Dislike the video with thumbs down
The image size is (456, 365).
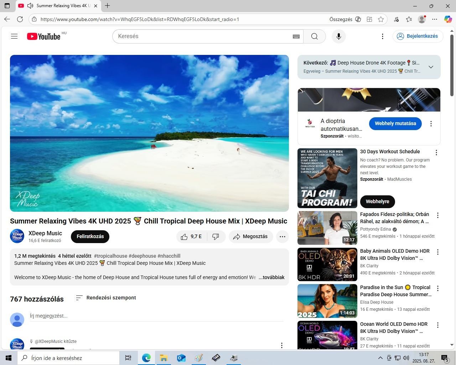click(x=216, y=237)
